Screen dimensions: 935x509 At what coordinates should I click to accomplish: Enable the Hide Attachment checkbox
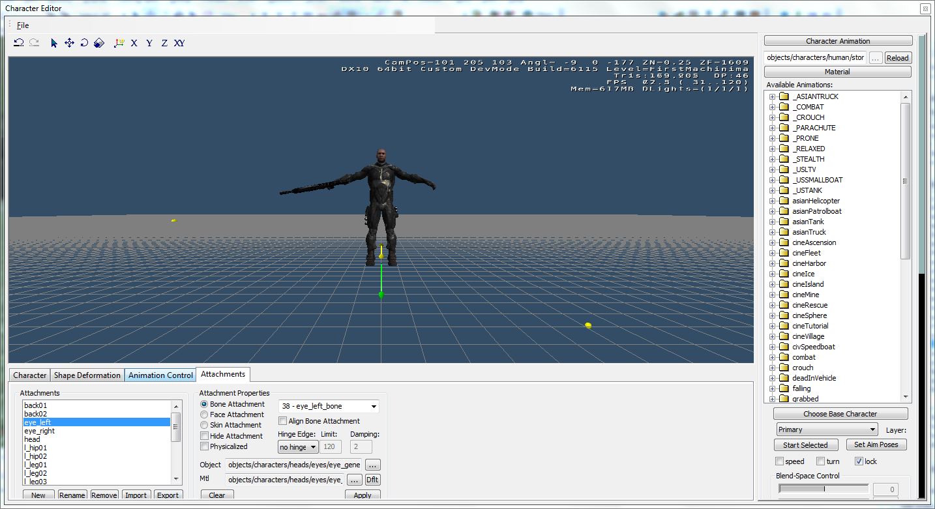pos(205,435)
